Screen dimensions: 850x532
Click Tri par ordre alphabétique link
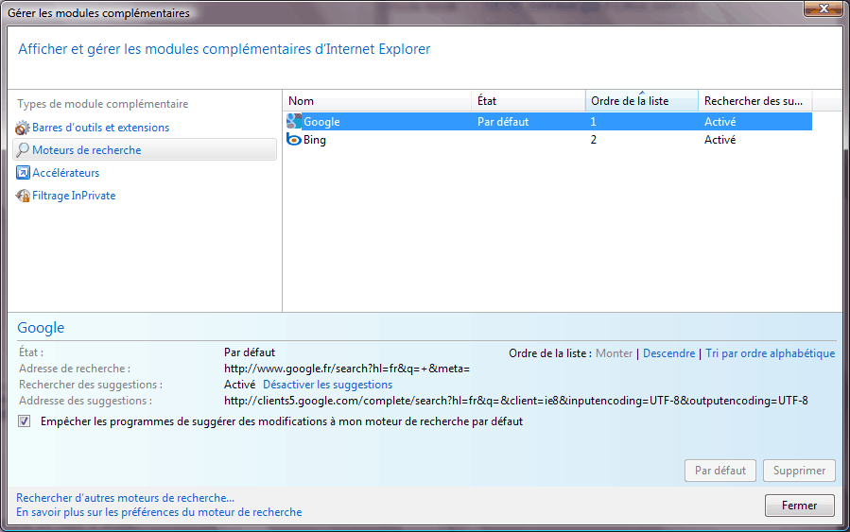pyautogui.click(x=771, y=353)
